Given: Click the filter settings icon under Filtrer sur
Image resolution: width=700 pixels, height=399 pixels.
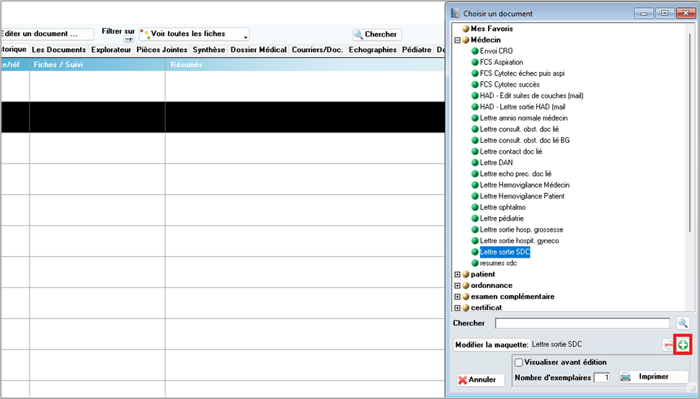Looking at the screenshot, I should [128, 39].
